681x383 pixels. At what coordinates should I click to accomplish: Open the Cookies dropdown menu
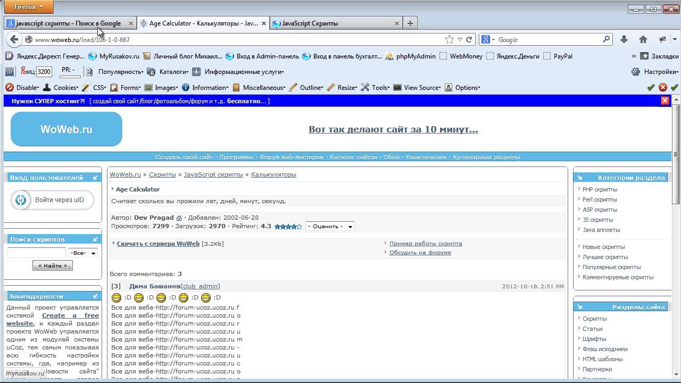(x=61, y=87)
